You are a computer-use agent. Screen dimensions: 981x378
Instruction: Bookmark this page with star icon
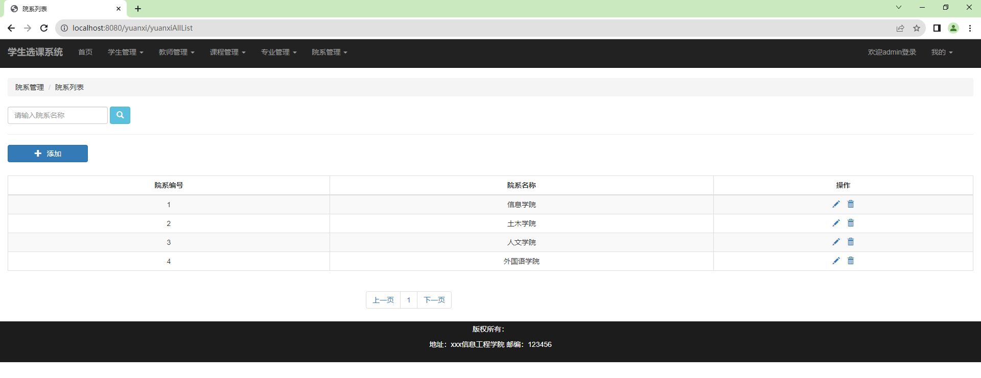point(917,28)
